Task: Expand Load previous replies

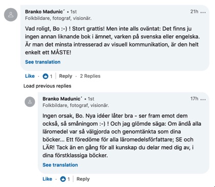Action: pyautogui.click(x=47, y=86)
